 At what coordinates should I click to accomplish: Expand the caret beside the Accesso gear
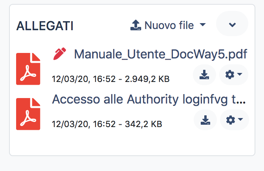click(x=240, y=119)
